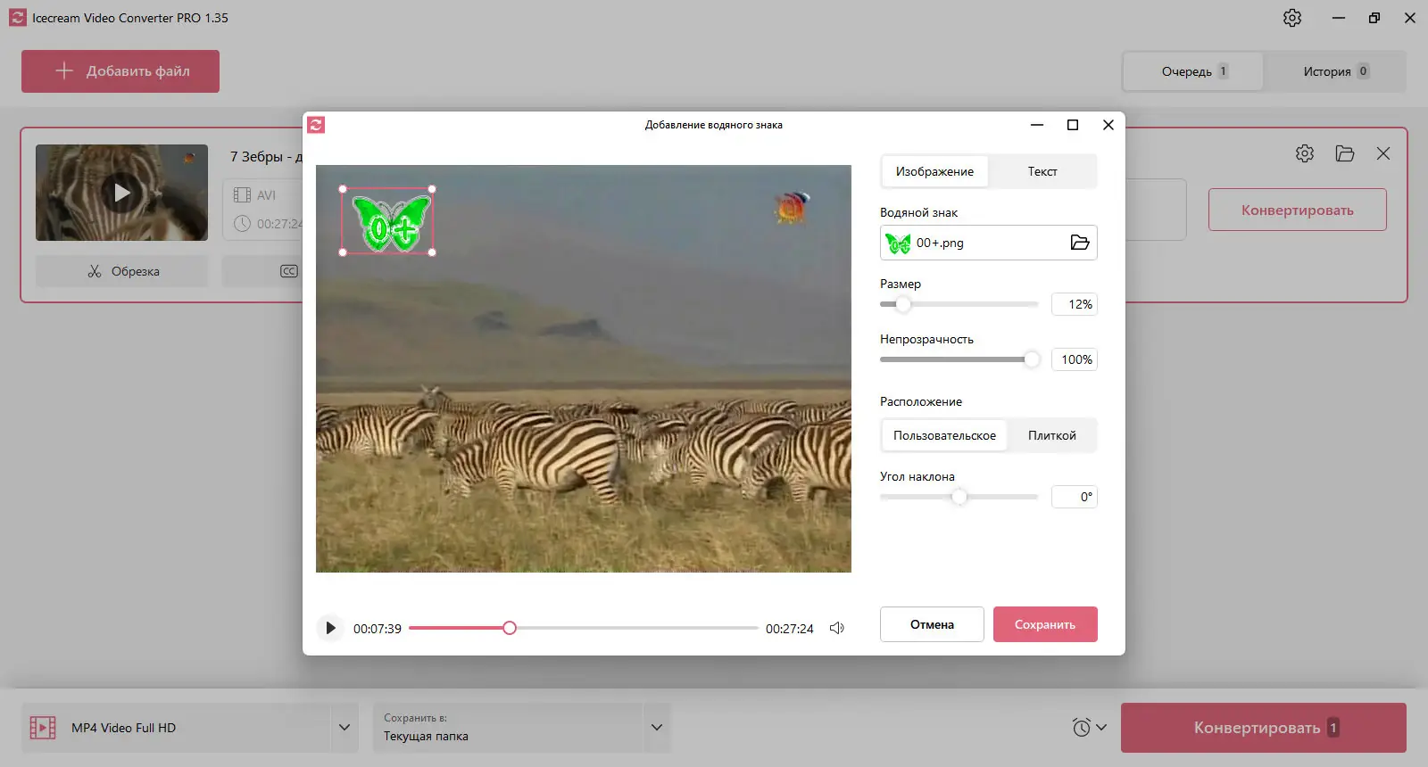The image size is (1428, 767).
Task: Remove the zebra file from queue
Action: [x=1383, y=153]
